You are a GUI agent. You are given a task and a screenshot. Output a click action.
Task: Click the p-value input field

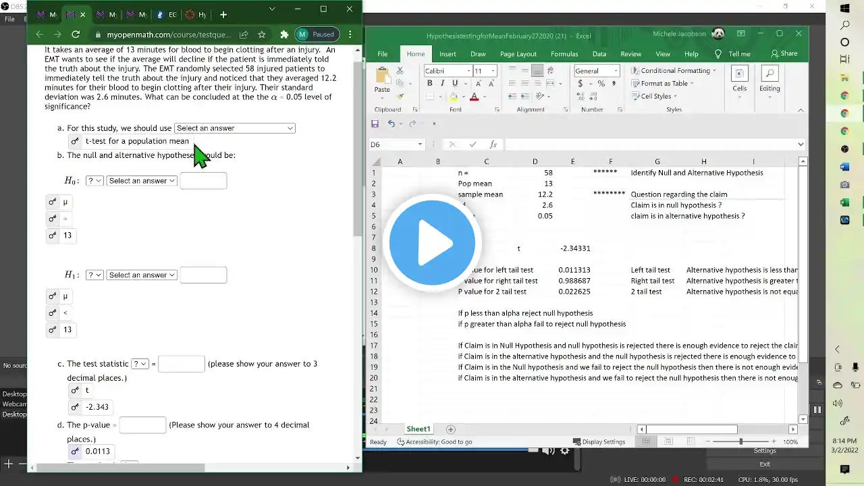(142, 425)
